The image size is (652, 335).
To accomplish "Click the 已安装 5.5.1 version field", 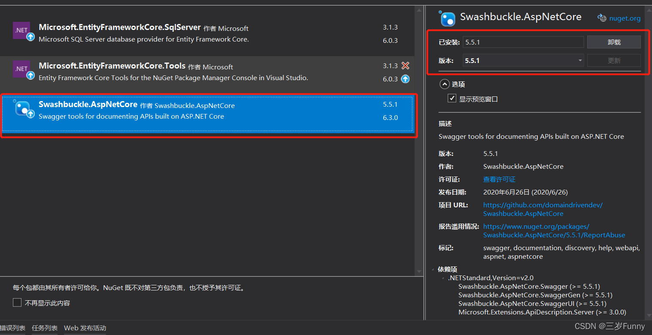I will [x=523, y=42].
